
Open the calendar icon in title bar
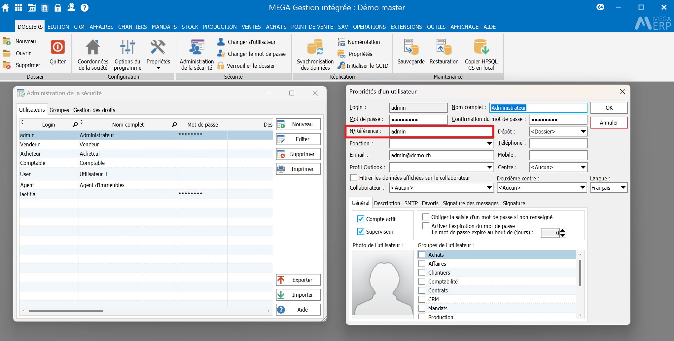[x=32, y=8]
